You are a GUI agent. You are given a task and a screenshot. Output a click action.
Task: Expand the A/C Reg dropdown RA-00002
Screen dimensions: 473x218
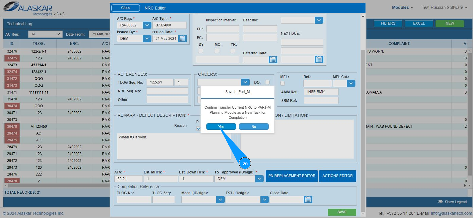tap(147, 25)
